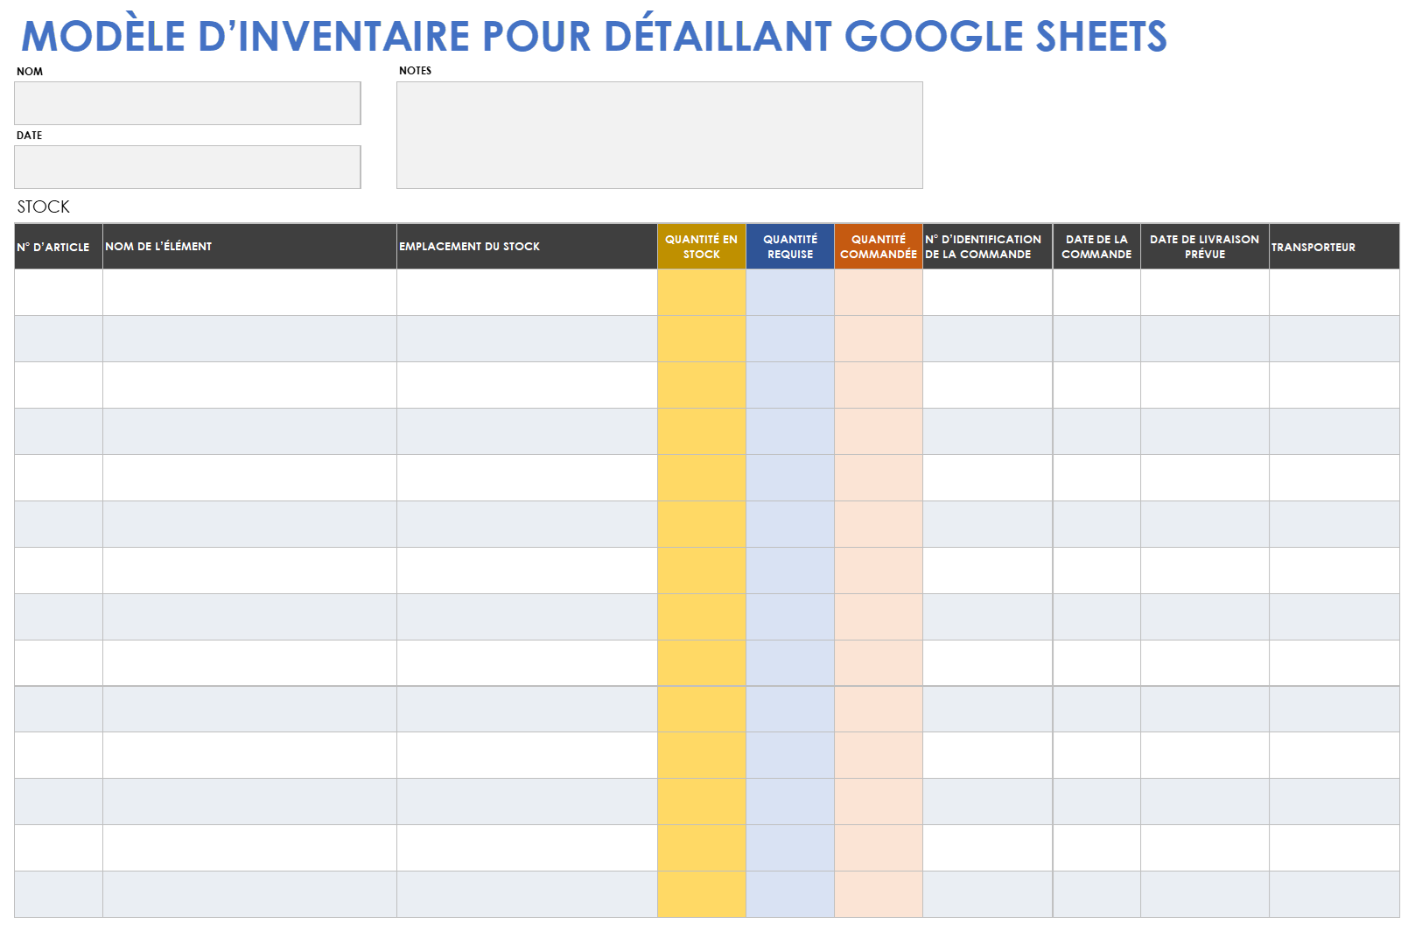Click the NOTES text box
The image size is (1415, 931).
[660, 136]
